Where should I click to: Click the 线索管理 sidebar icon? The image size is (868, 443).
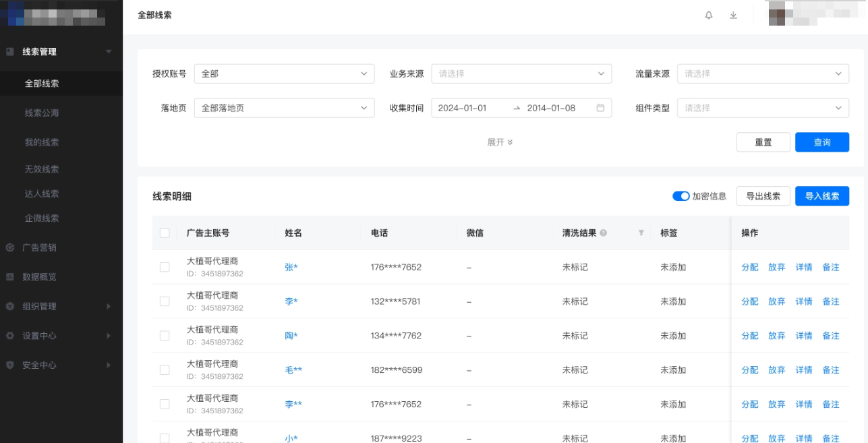9,51
